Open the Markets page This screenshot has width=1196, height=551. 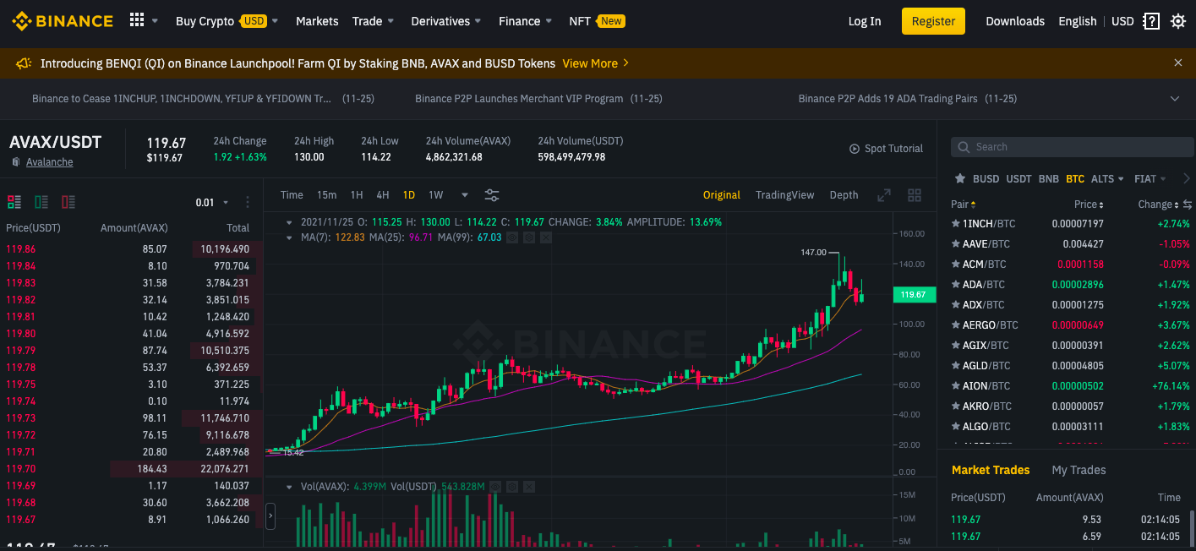(317, 21)
